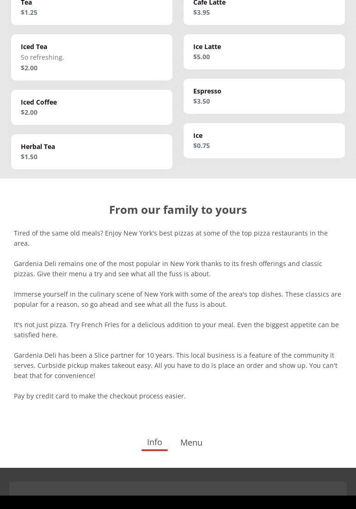Click the "So refreshing." description text
This screenshot has width=356, height=509.
click(43, 57)
